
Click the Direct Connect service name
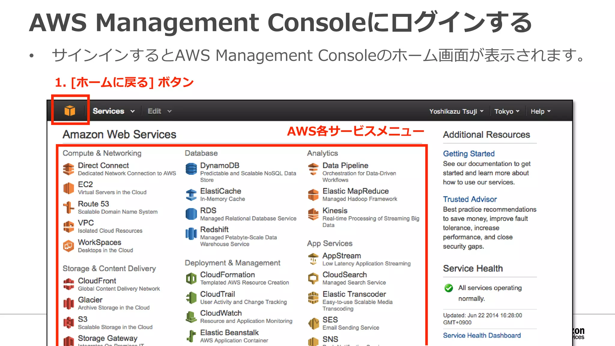point(103,165)
